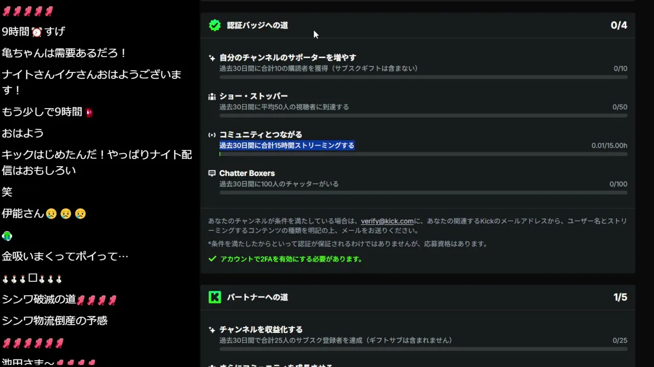This screenshot has width=654, height=367.
Task: Click the Chatter Boxers progress bar
Action: [424, 193]
